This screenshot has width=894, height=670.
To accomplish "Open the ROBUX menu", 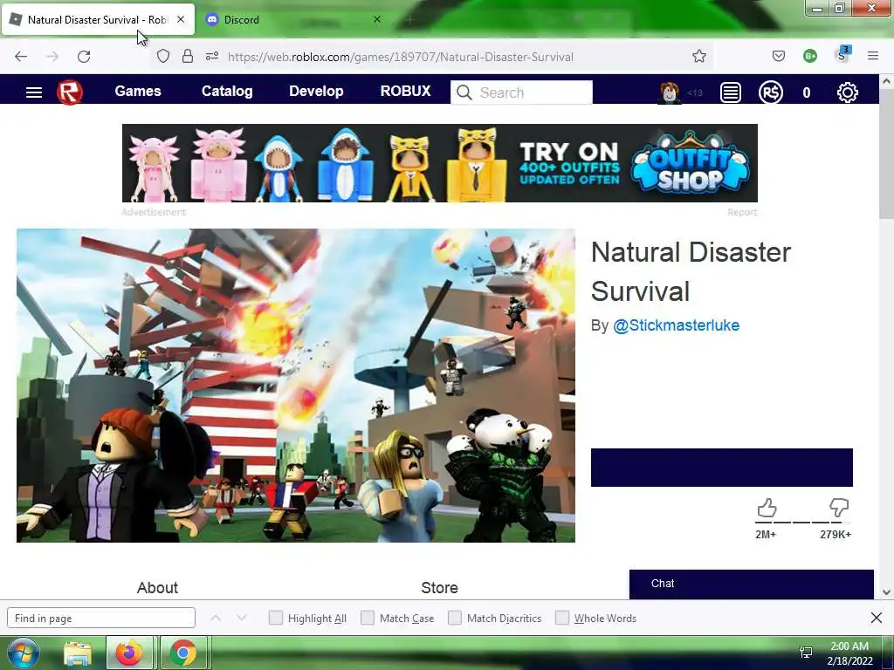I will coord(405,91).
